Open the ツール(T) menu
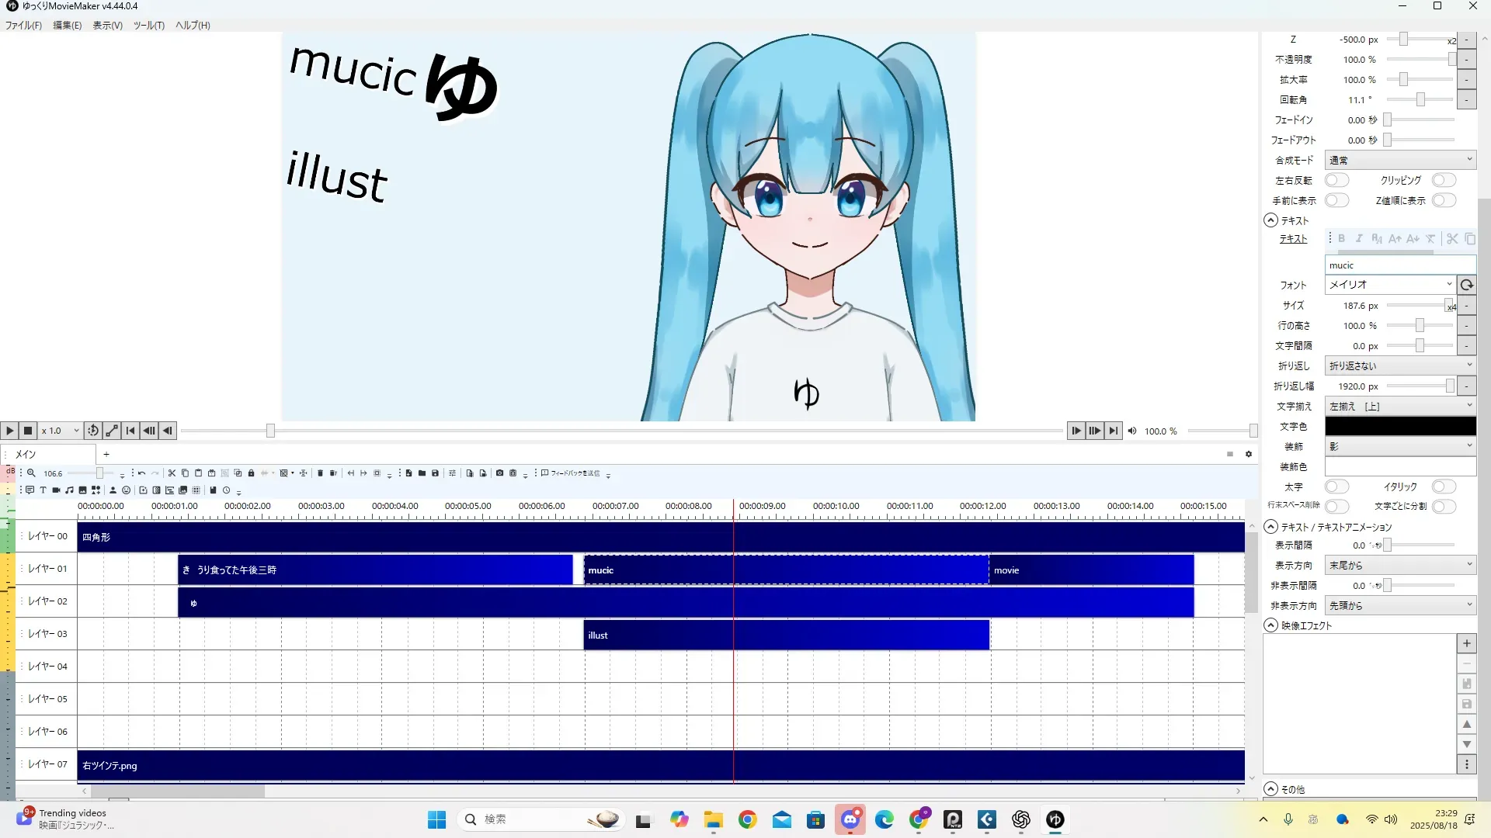This screenshot has height=838, width=1491. tap(148, 26)
